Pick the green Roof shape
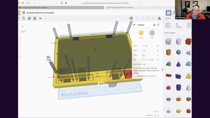The height and width of the screenshot is (118, 210). click(168, 64)
